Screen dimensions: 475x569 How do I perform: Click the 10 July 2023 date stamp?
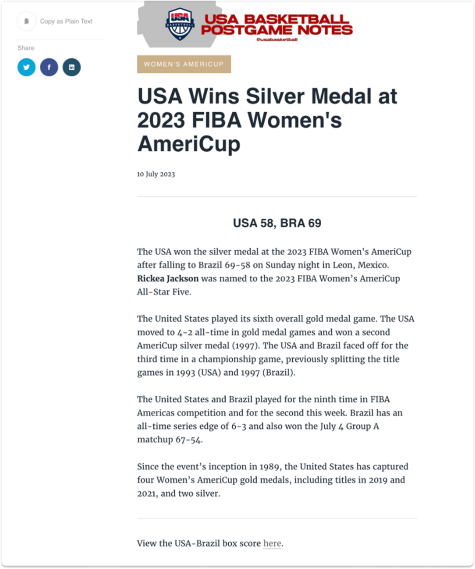tap(156, 173)
